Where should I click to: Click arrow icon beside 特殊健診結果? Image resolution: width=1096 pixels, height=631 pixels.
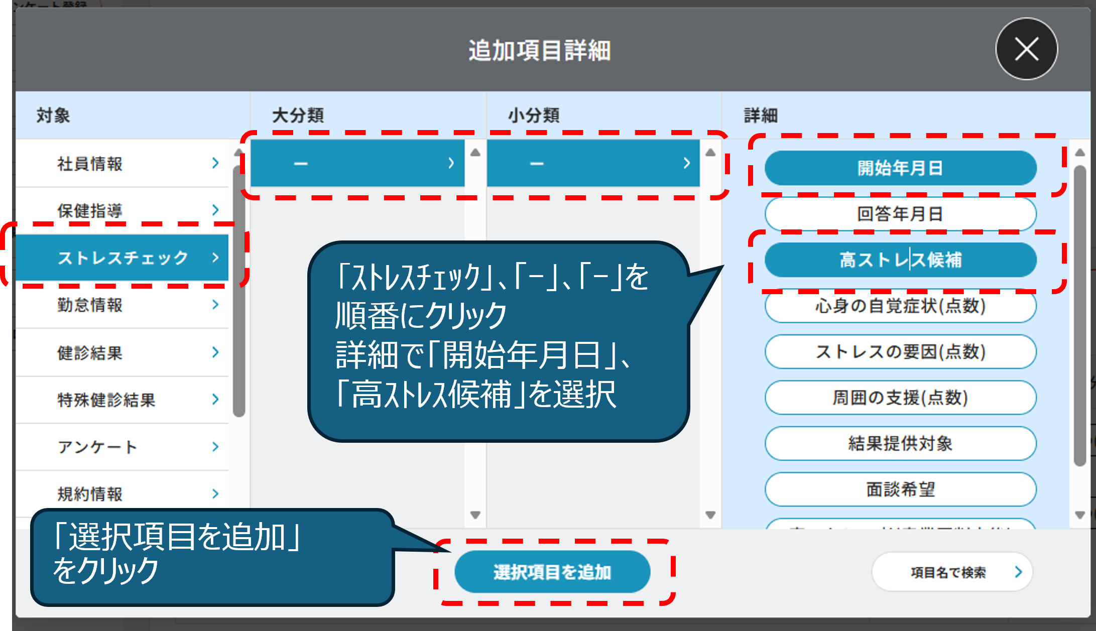point(215,400)
